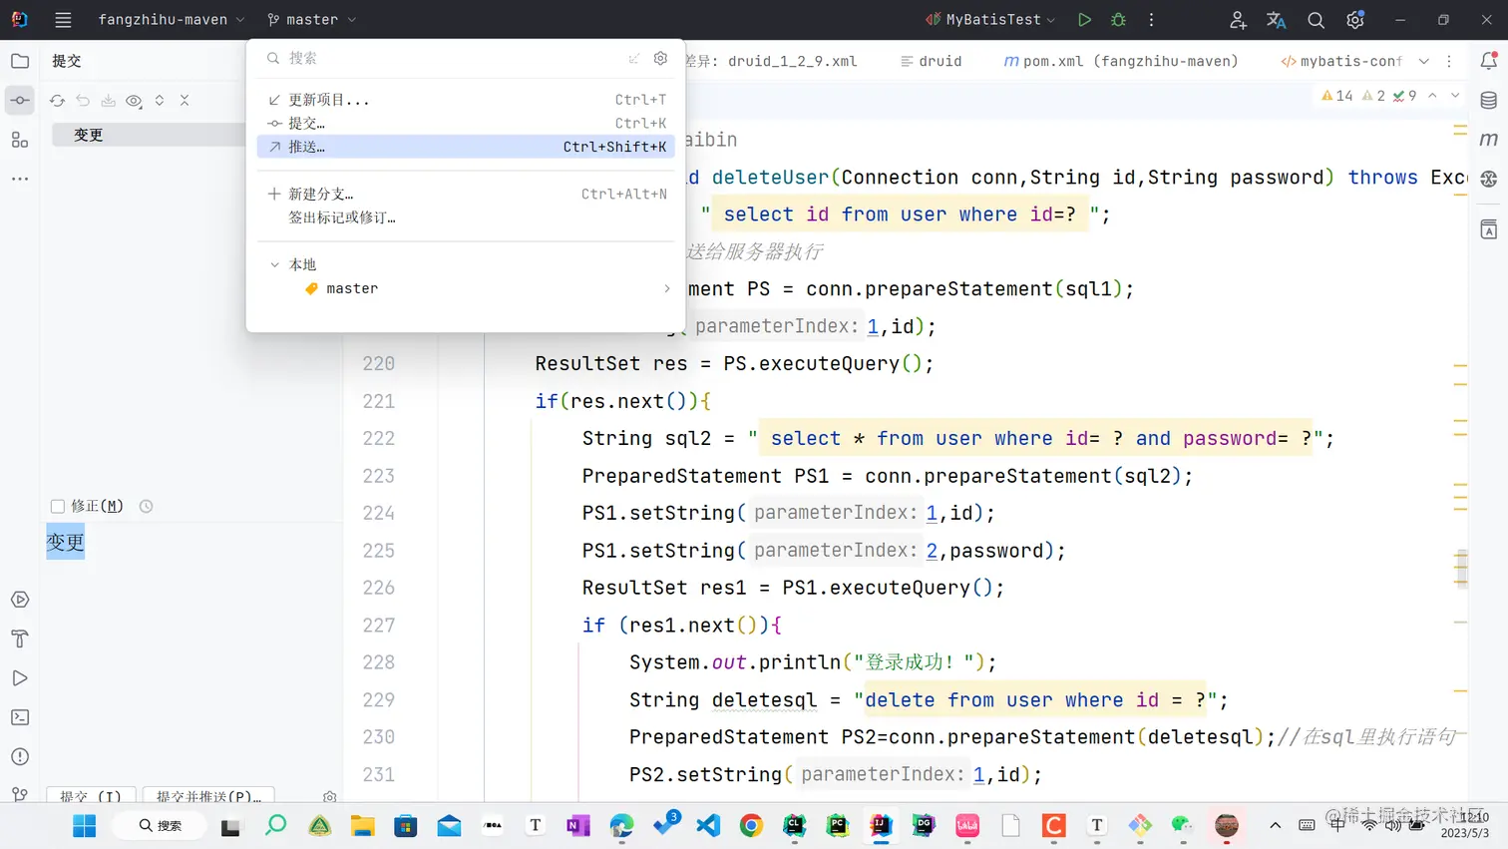Open Chrome from the Windows taskbar
The image size is (1508, 849).
751,826
